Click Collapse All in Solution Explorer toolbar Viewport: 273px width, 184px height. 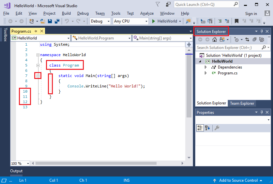pos(254,39)
